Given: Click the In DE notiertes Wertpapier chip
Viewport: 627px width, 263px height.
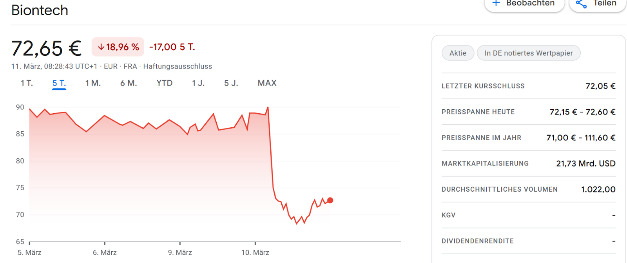Looking at the screenshot, I should tap(528, 53).
